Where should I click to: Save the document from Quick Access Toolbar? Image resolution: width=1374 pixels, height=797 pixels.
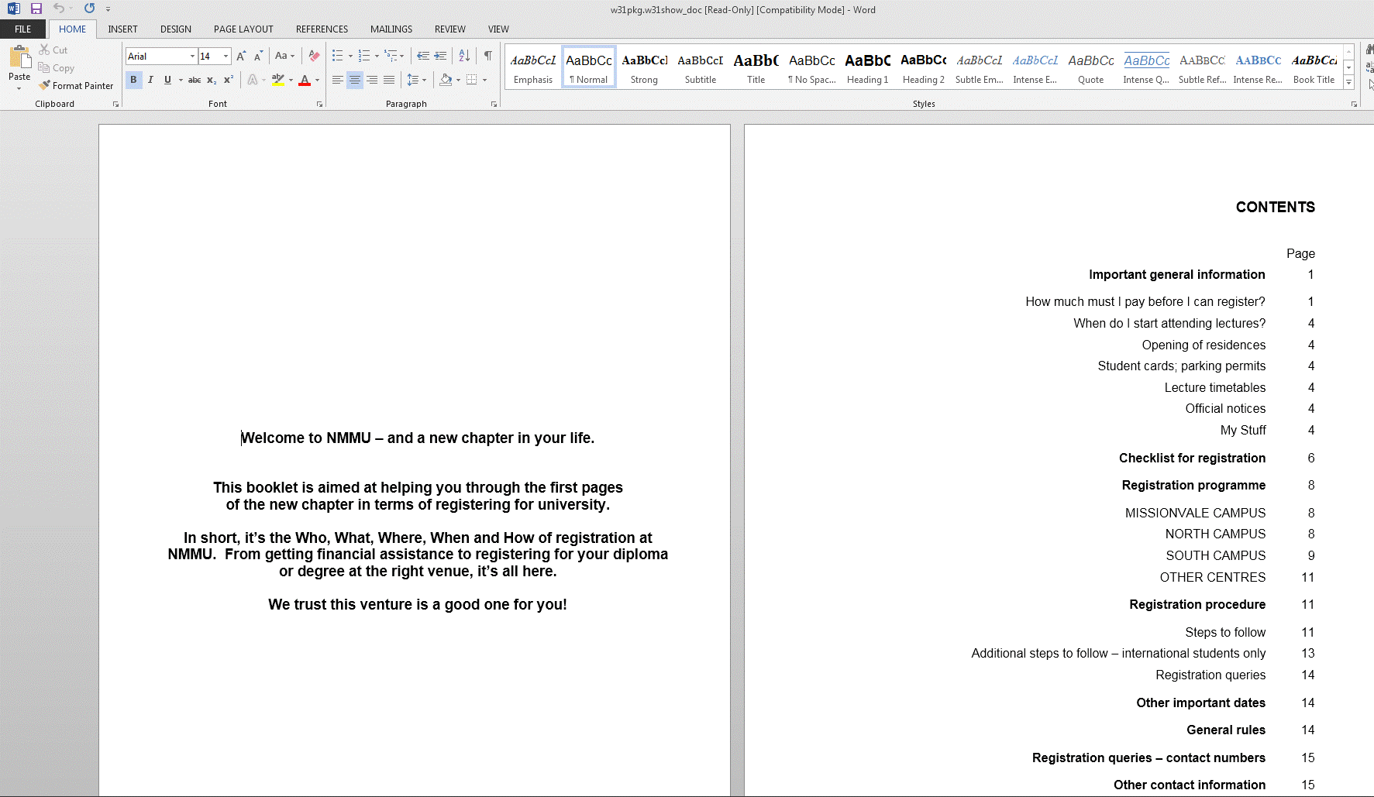click(x=36, y=9)
